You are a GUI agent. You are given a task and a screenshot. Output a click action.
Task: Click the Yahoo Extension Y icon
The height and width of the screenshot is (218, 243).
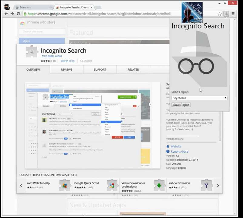(x=206, y=185)
